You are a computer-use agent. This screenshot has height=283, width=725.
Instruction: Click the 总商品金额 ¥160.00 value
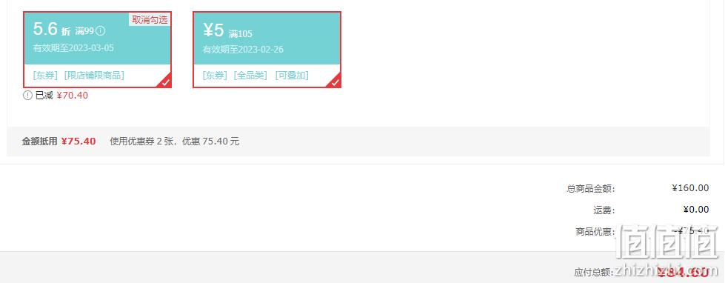pyautogui.click(x=690, y=187)
